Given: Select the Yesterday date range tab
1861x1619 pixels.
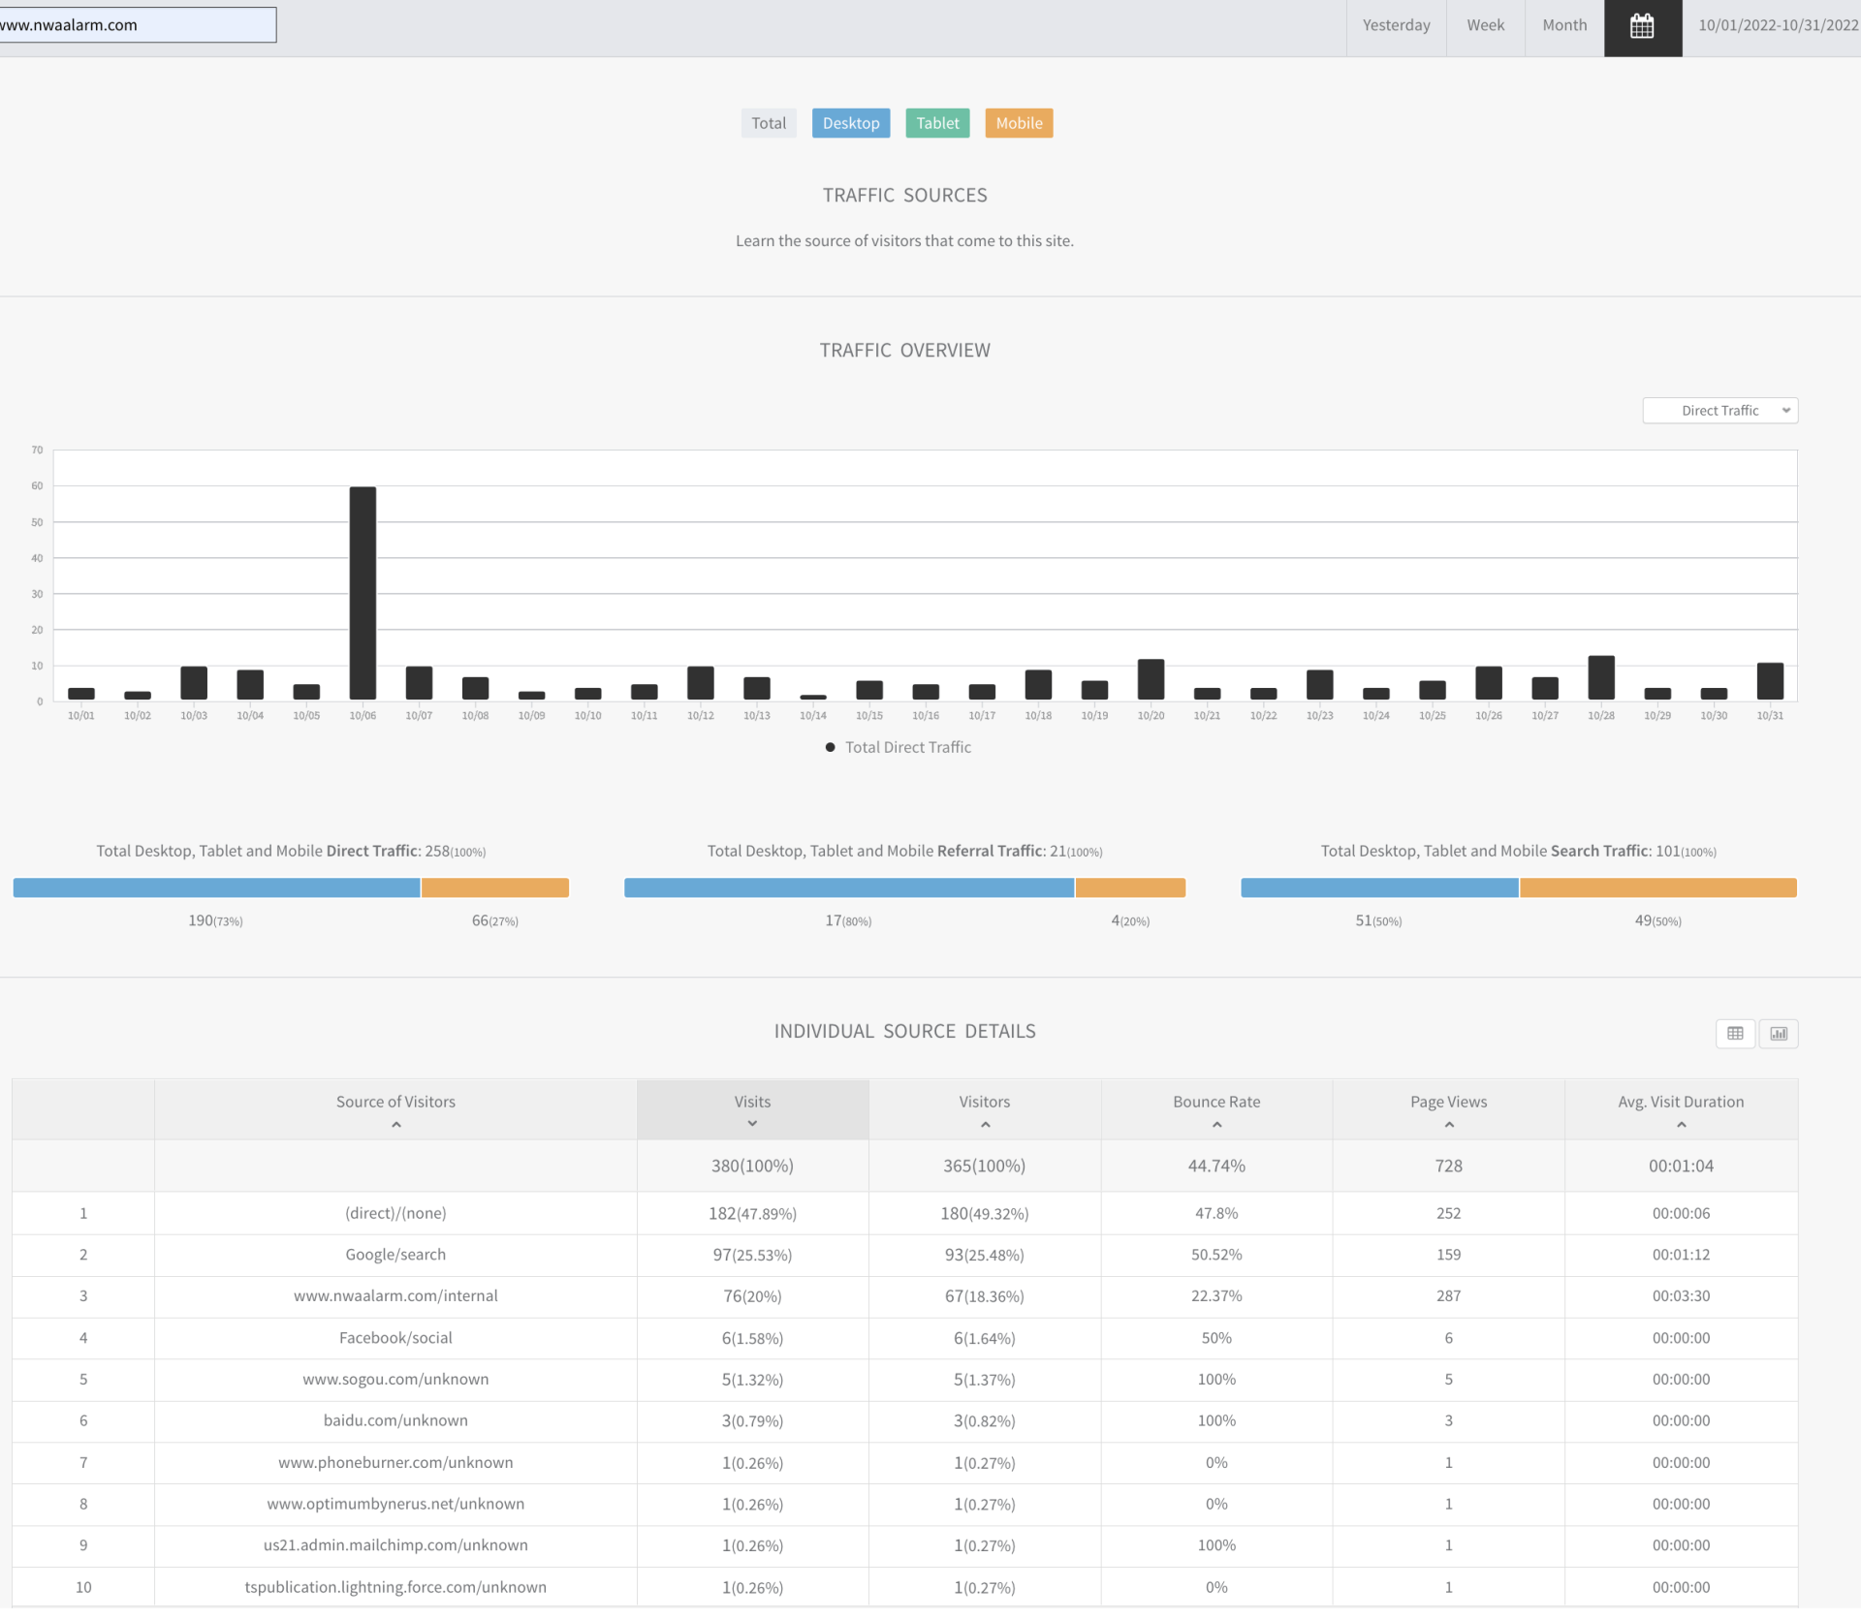Looking at the screenshot, I should [x=1396, y=26].
